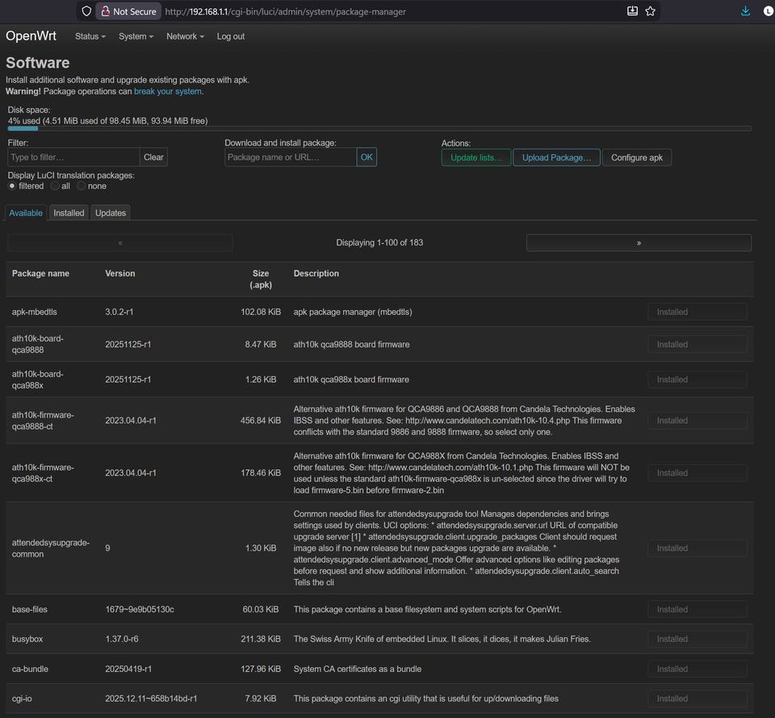The image size is (775, 718).
Task: Click the disk space usage bar
Action: point(379,128)
